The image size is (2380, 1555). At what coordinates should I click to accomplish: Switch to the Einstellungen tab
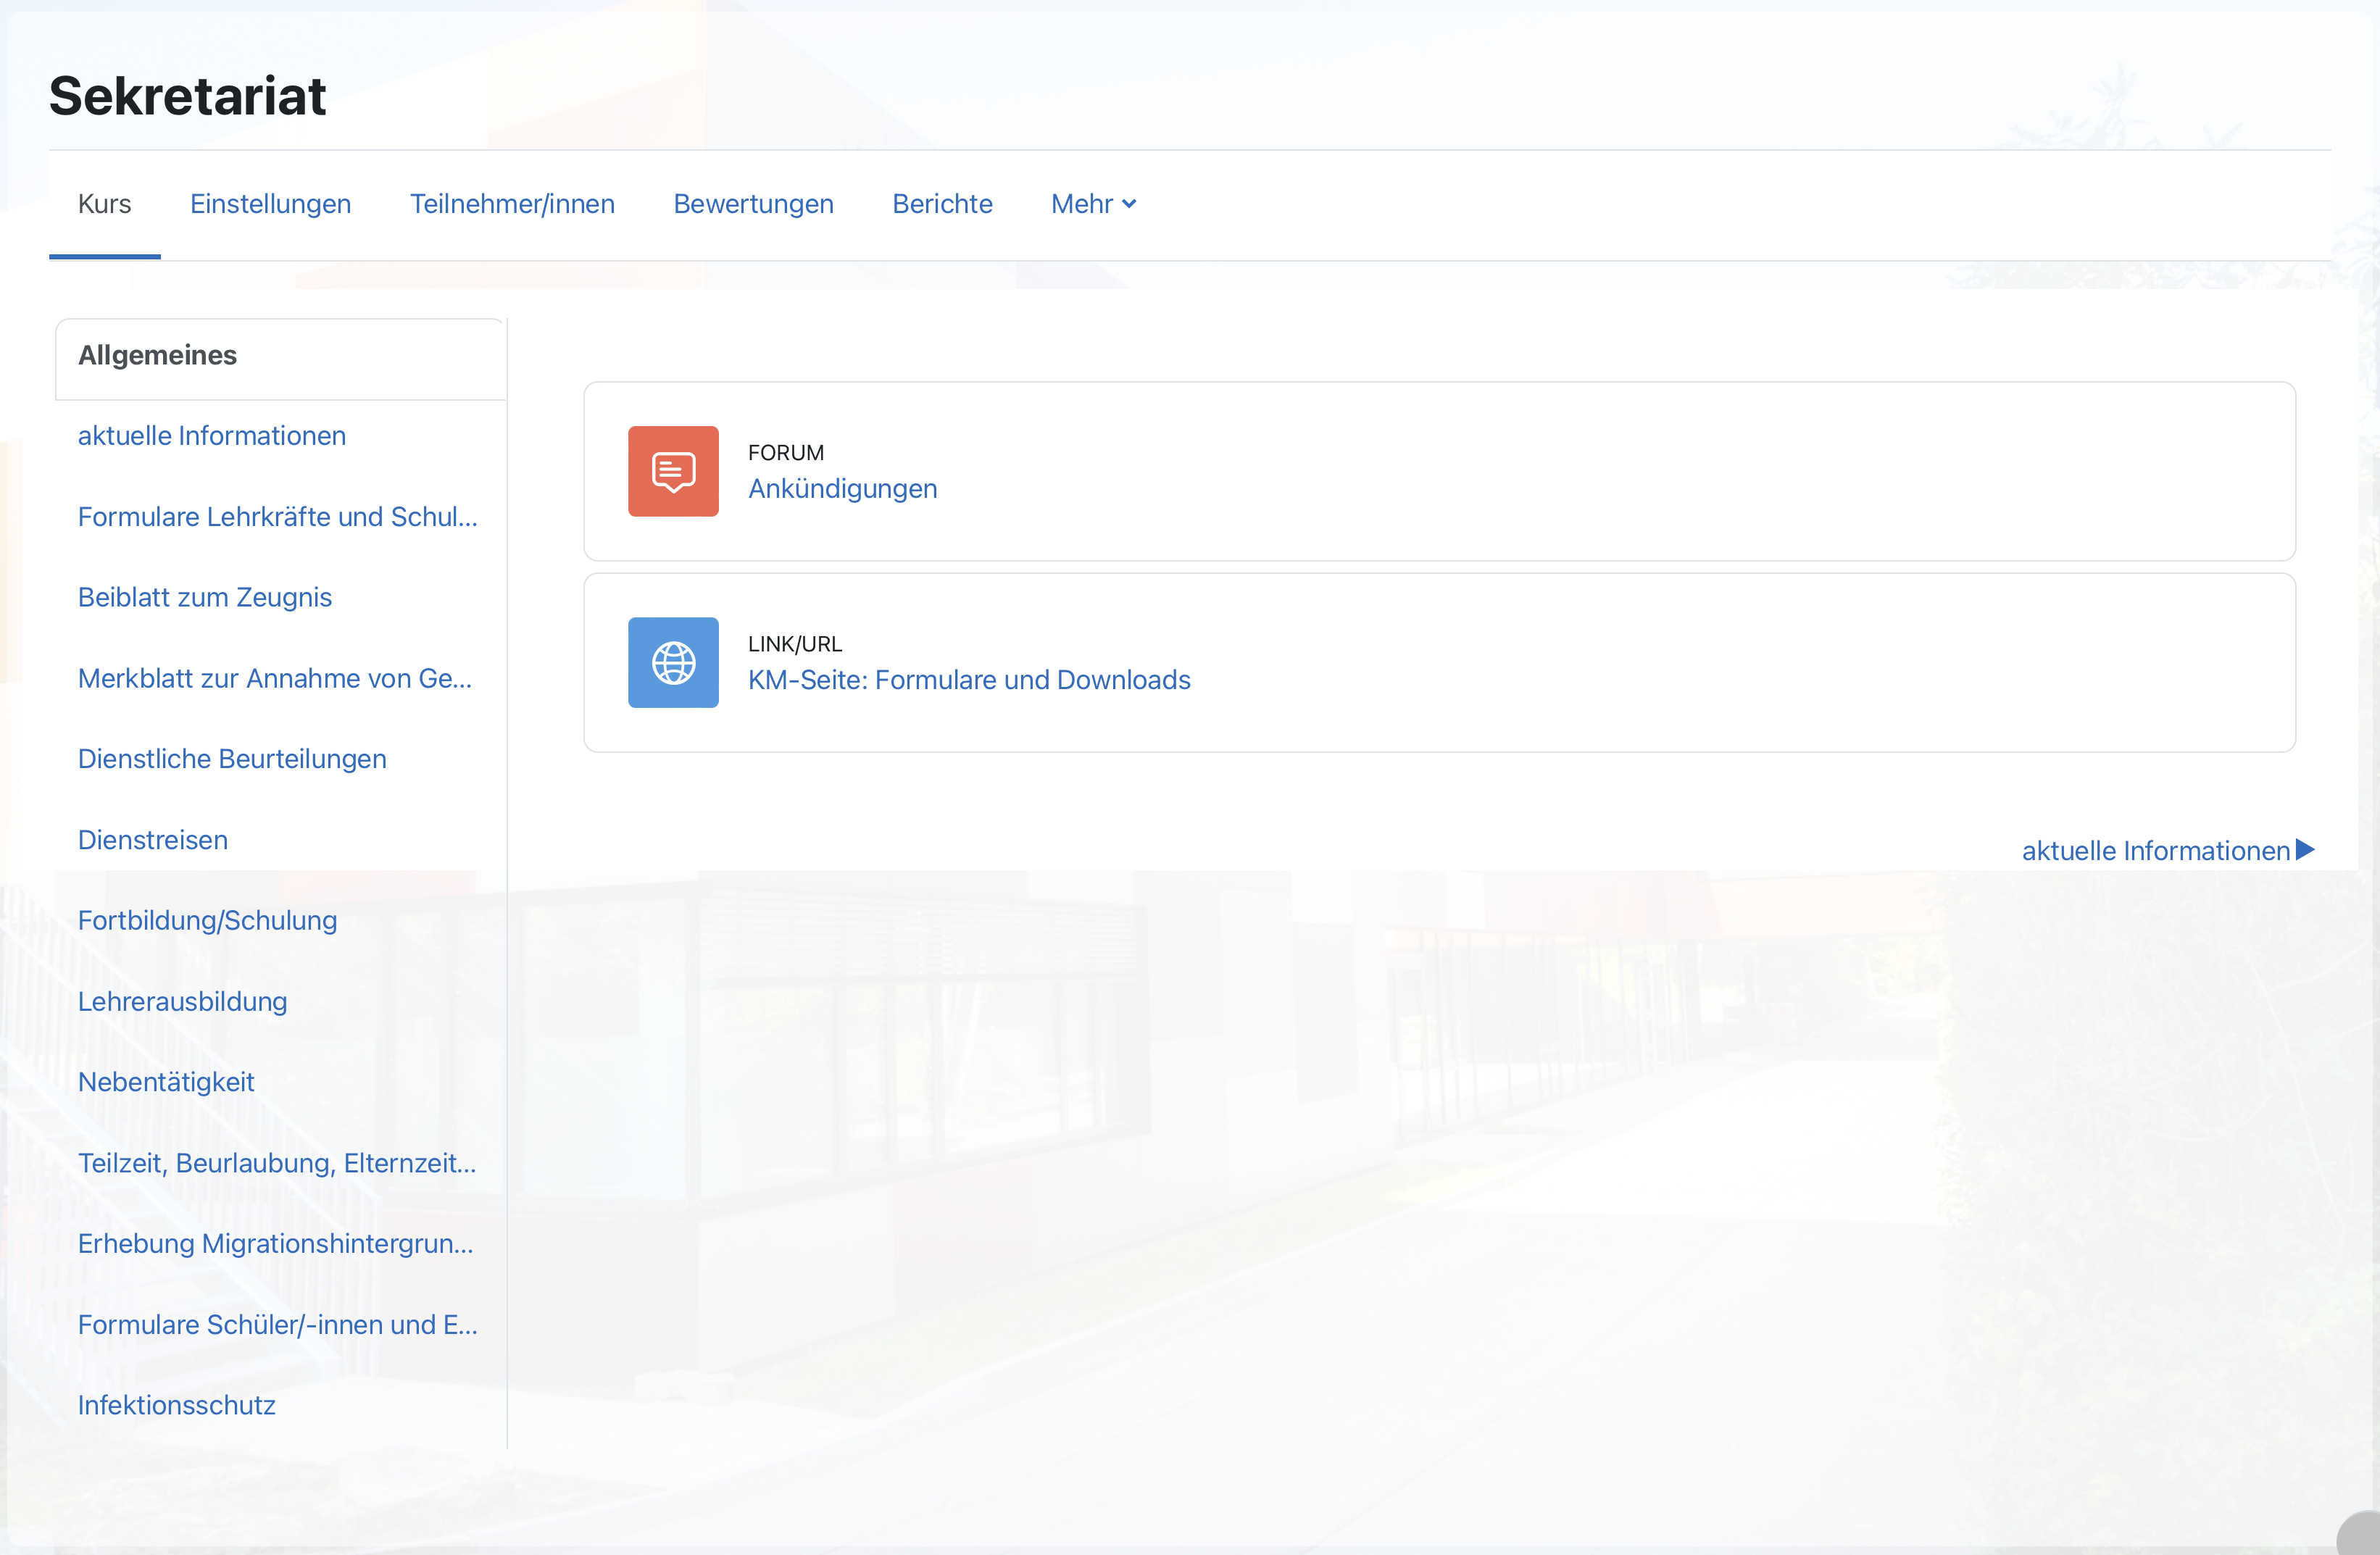(x=269, y=203)
